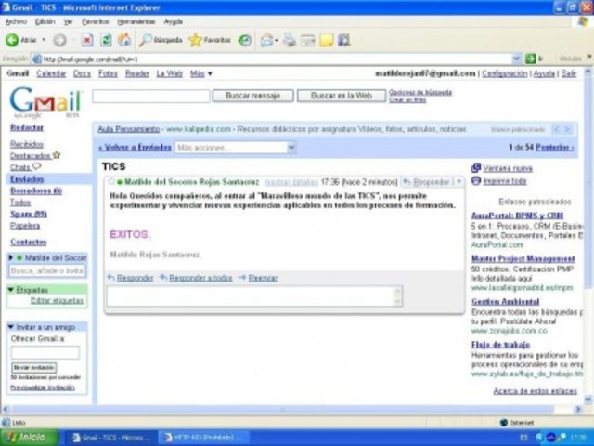Viewport: 594px width, 446px height.
Task: Open the Borradores folder
Action: tap(36, 190)
